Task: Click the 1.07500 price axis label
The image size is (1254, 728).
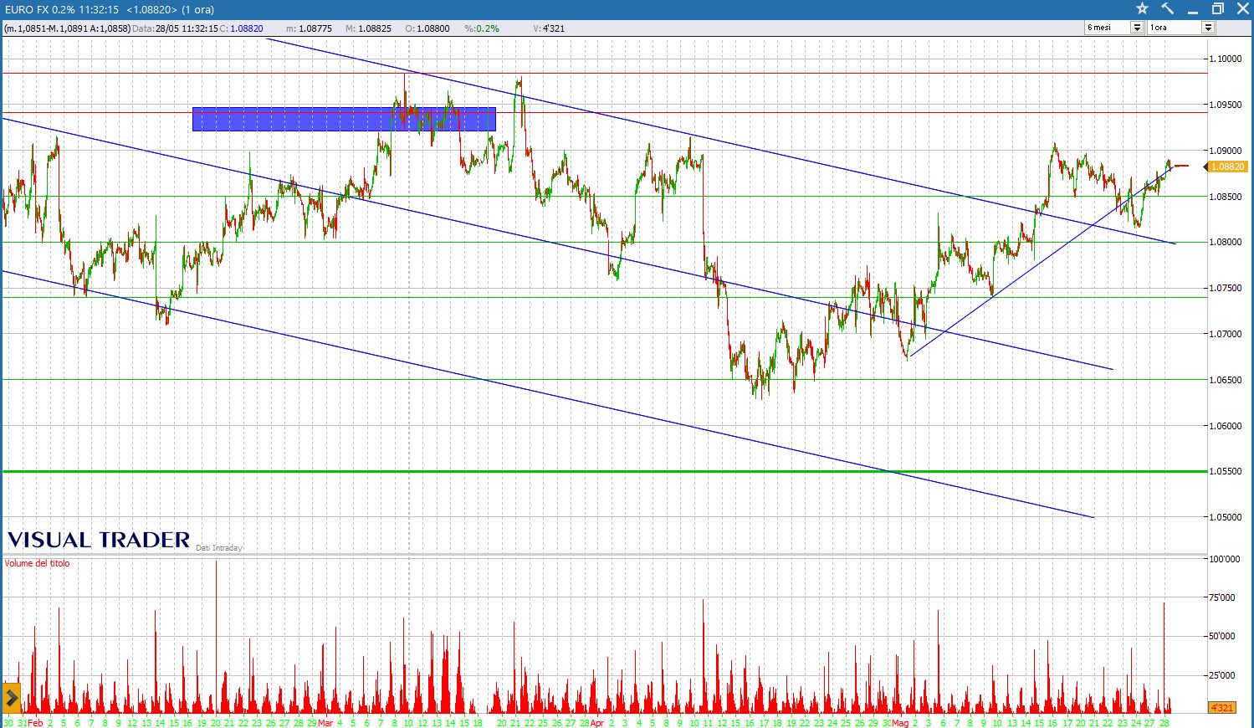Action: coord(1225,288)
